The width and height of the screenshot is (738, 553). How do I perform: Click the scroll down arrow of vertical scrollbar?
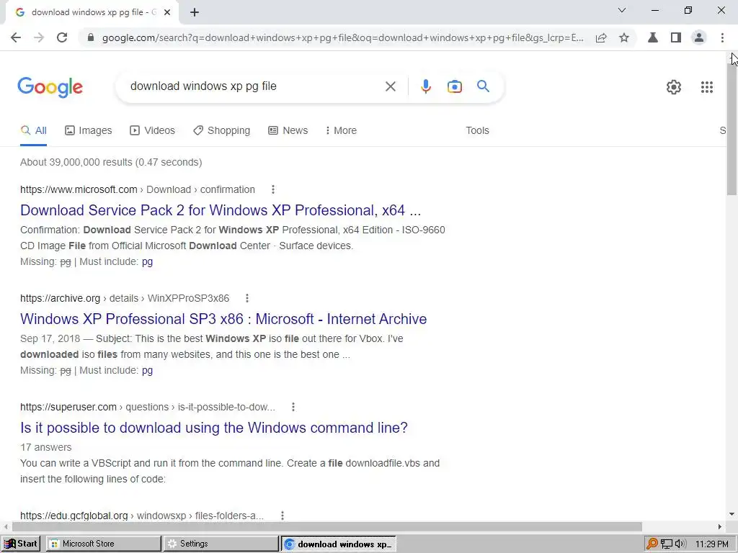click(732, 514)
